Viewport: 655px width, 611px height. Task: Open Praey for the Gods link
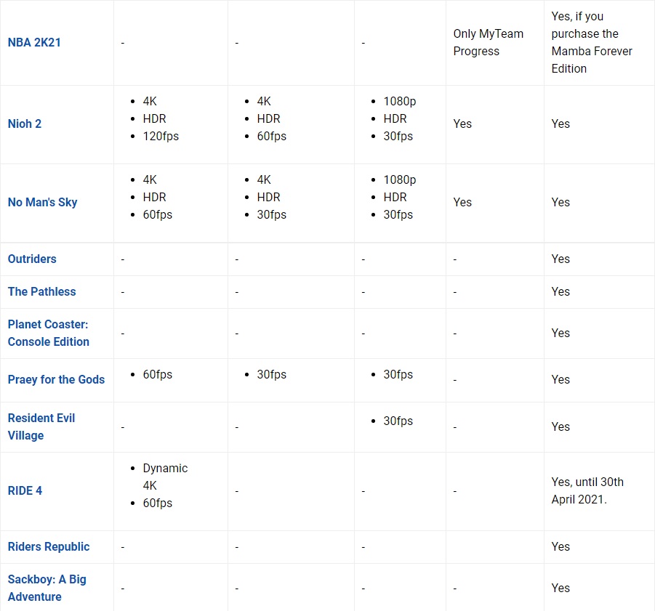(56, 379)
